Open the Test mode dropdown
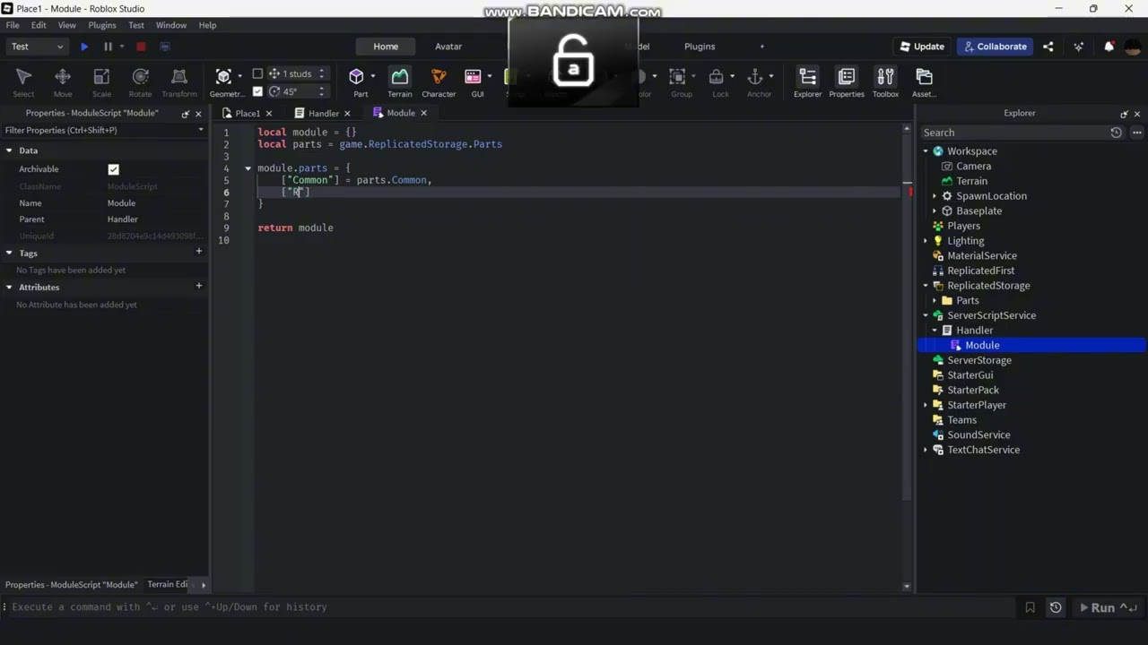The width and height of the screenshot is (1148, 645). 38,47
